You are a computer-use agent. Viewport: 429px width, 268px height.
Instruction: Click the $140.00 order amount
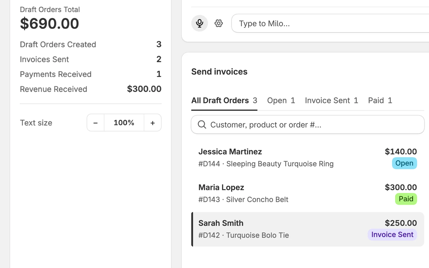point(401,152)
